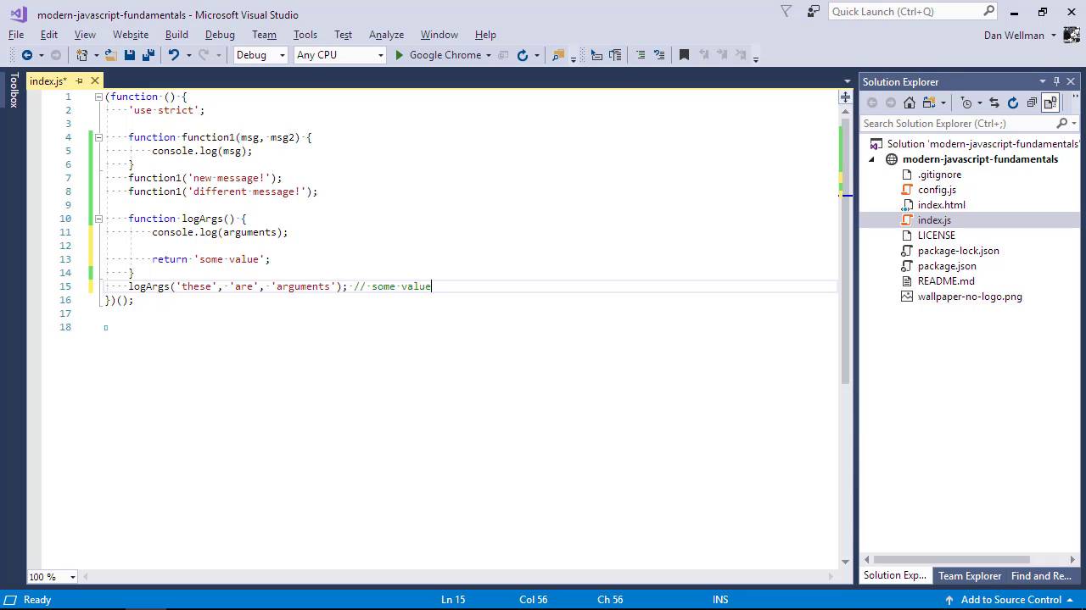Viewport: 1086px width, 610px height.
Task: Select README.md in Solution Explorer
Action: [x=946, y=281]
